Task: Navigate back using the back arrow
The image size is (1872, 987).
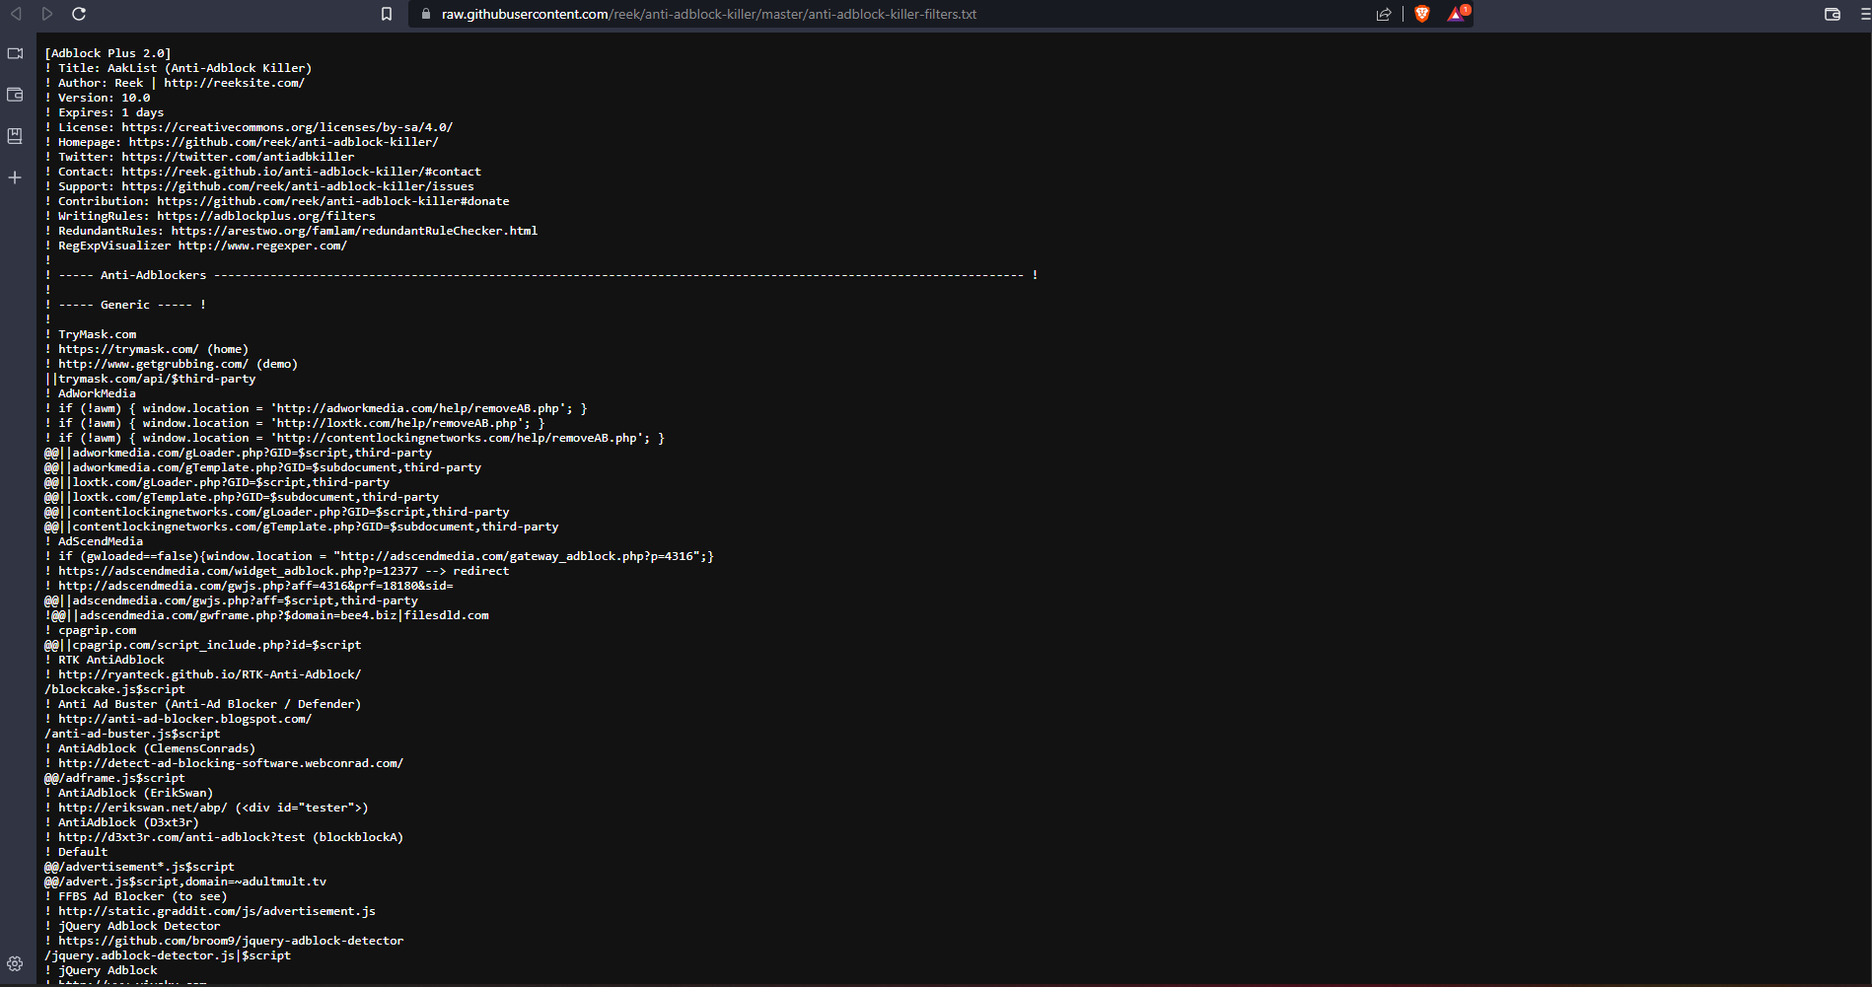Action: tap(14, 14)
